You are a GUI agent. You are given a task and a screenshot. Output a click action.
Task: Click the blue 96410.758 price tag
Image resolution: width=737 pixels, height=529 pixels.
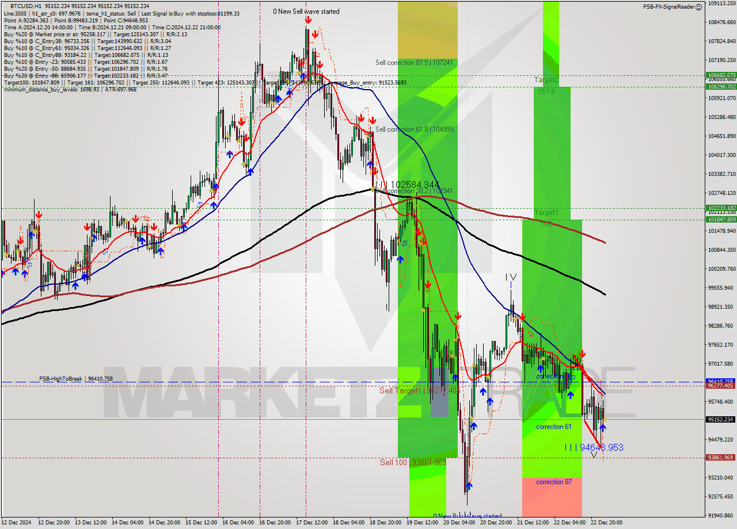pos(721,381)
